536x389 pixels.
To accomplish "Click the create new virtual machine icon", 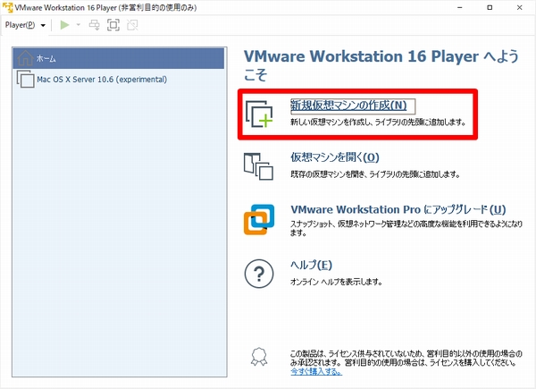I will tap(259, 114).
